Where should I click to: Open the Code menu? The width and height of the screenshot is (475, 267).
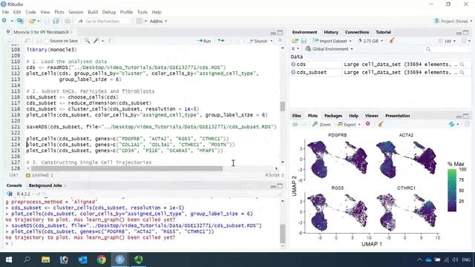(x=30, y=12)
